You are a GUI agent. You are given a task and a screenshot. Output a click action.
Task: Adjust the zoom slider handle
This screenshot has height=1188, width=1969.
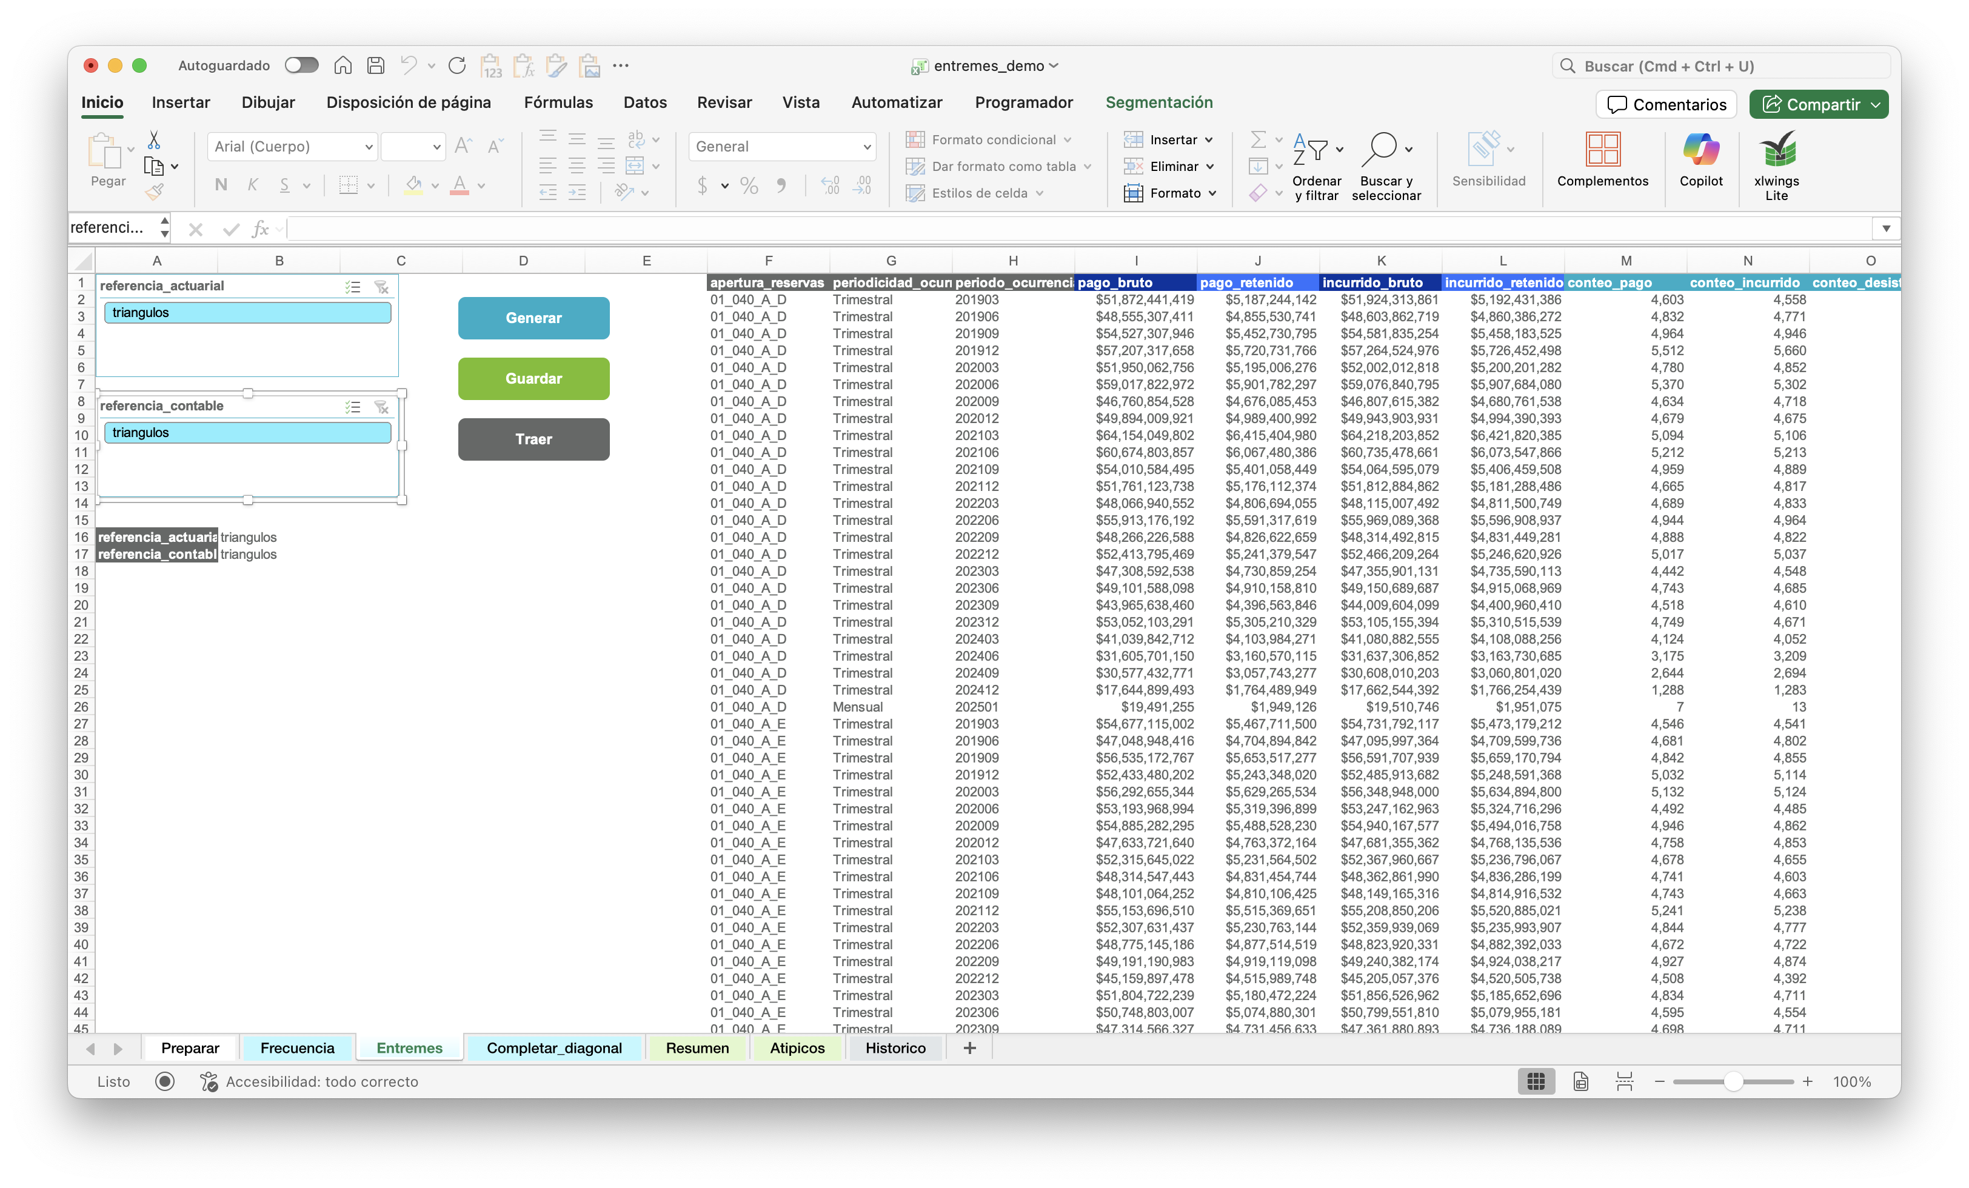click(x=1733, y=1081)
